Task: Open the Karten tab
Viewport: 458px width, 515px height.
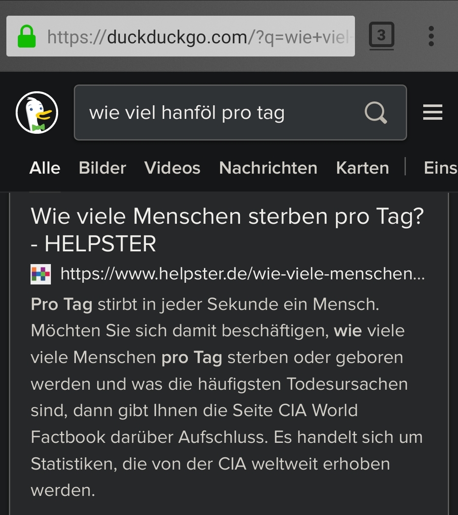Action: pos(363,168)
